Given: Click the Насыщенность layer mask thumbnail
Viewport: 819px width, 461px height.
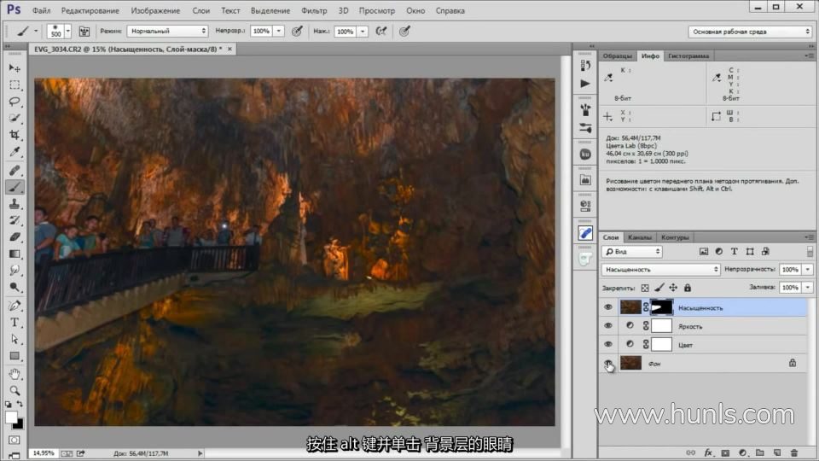Looking at the screenshot, I should (x=662, y=307).
